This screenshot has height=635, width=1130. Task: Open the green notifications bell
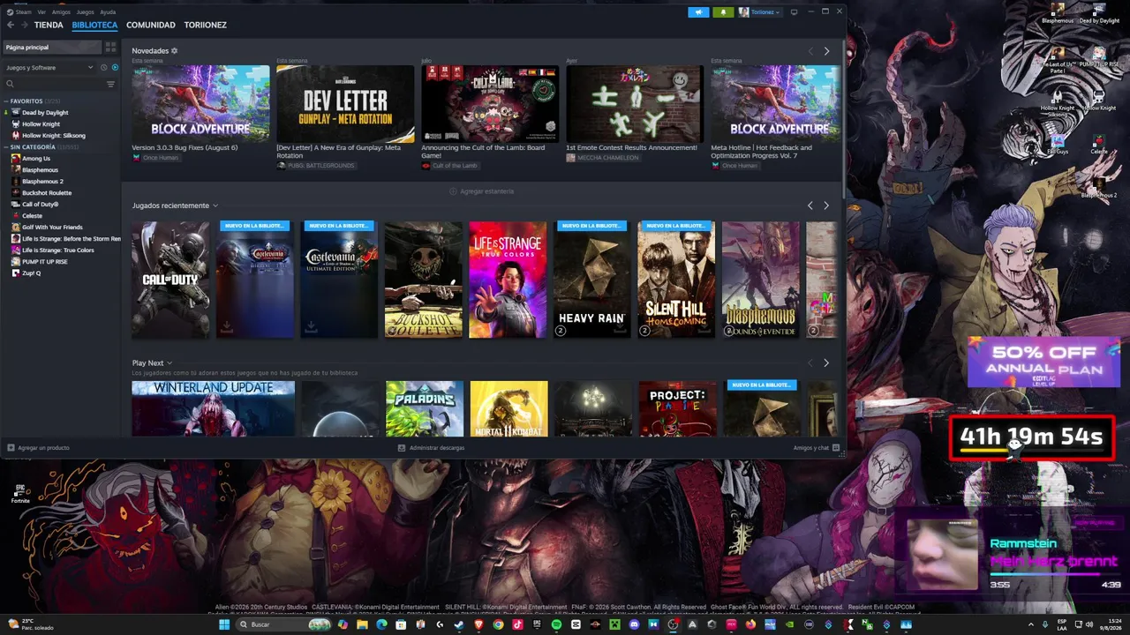[x=724, y=12]
